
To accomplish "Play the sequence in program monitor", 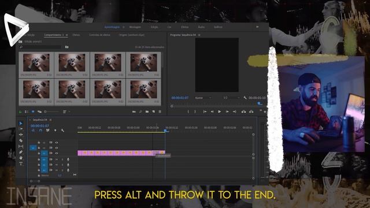I will (220, 112).
